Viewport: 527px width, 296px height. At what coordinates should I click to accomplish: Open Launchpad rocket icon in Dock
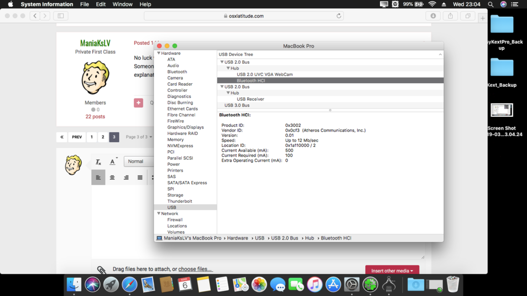[111, 284]
